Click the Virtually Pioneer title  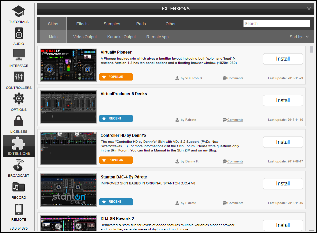[116, 52]
